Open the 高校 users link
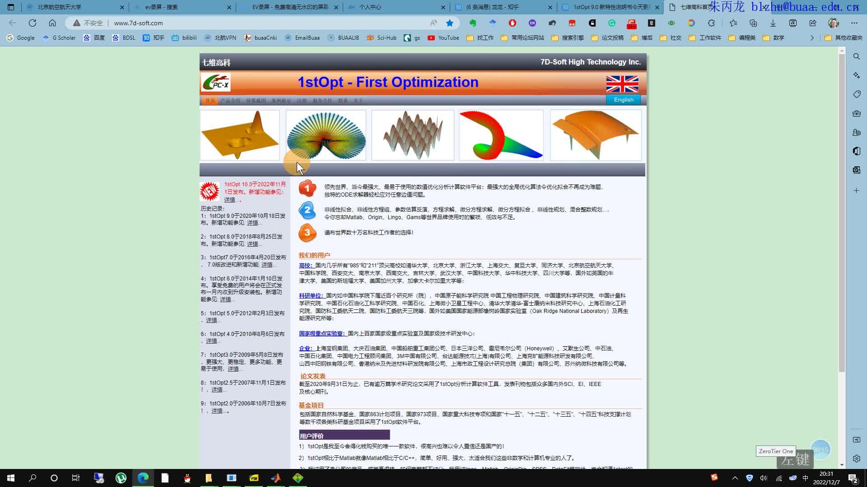This screenshot has width=867, height=487. [x=306, y=266]
